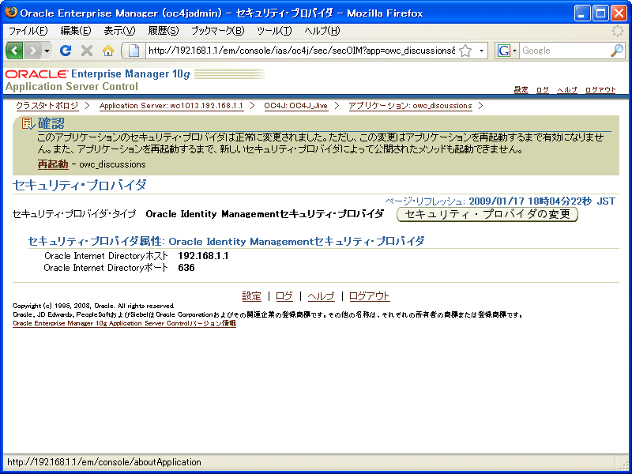Click the Oracle Internet Directoryホスト label
The width and height of the screenshot is (632, 474).
(x=106, y=256)
